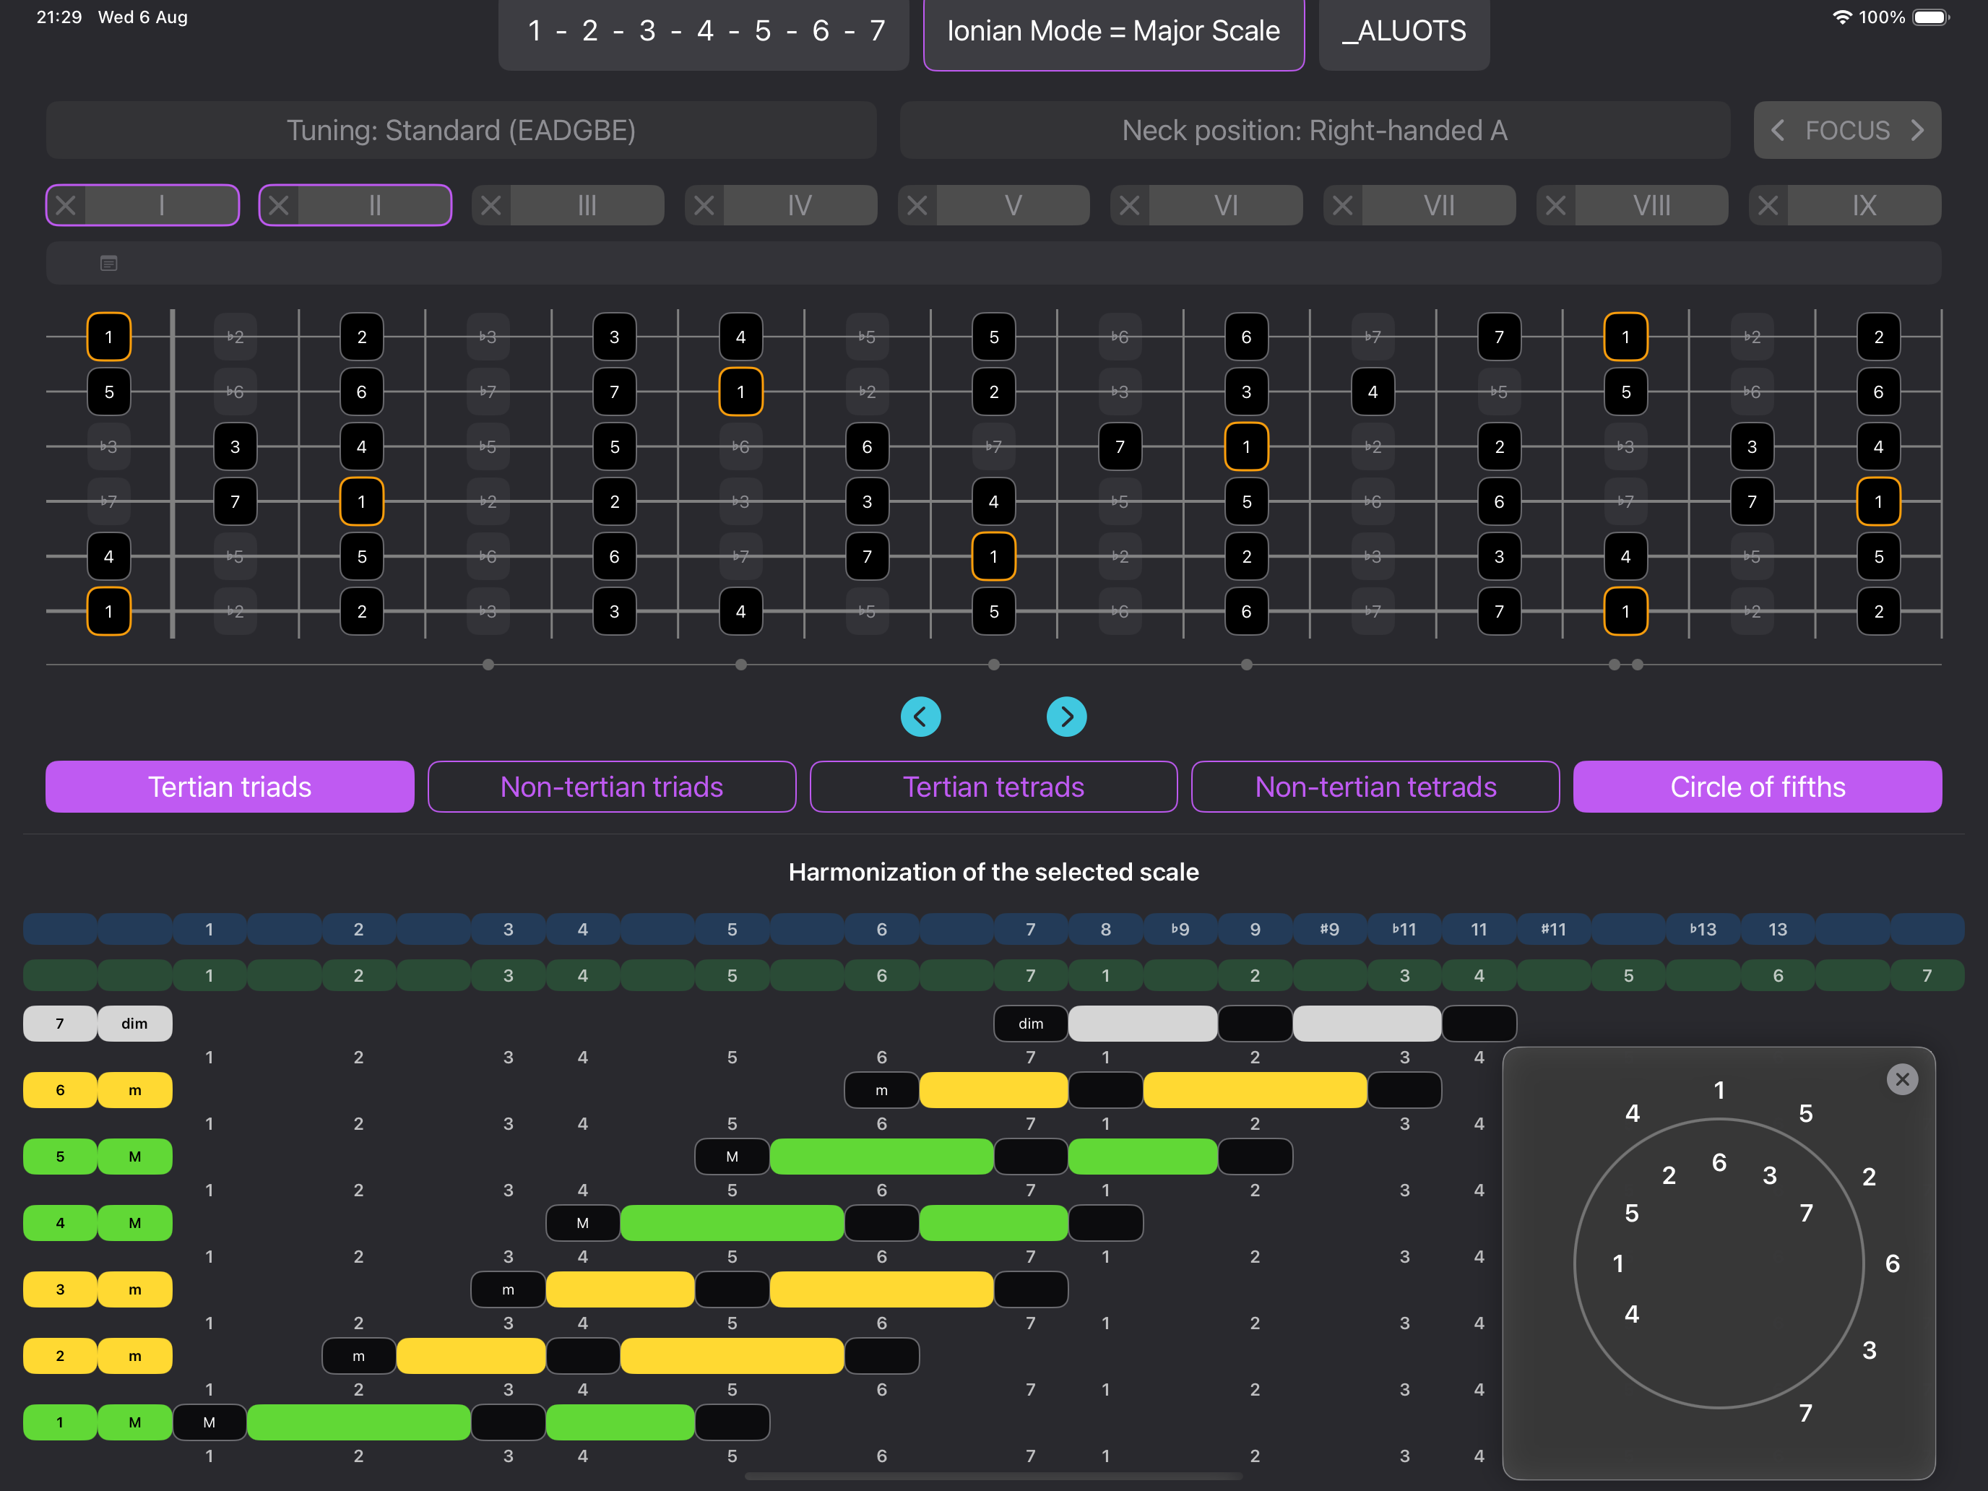Click the X icon on position IV
The image size is (1988, 1491).
[x=704, y=206]
